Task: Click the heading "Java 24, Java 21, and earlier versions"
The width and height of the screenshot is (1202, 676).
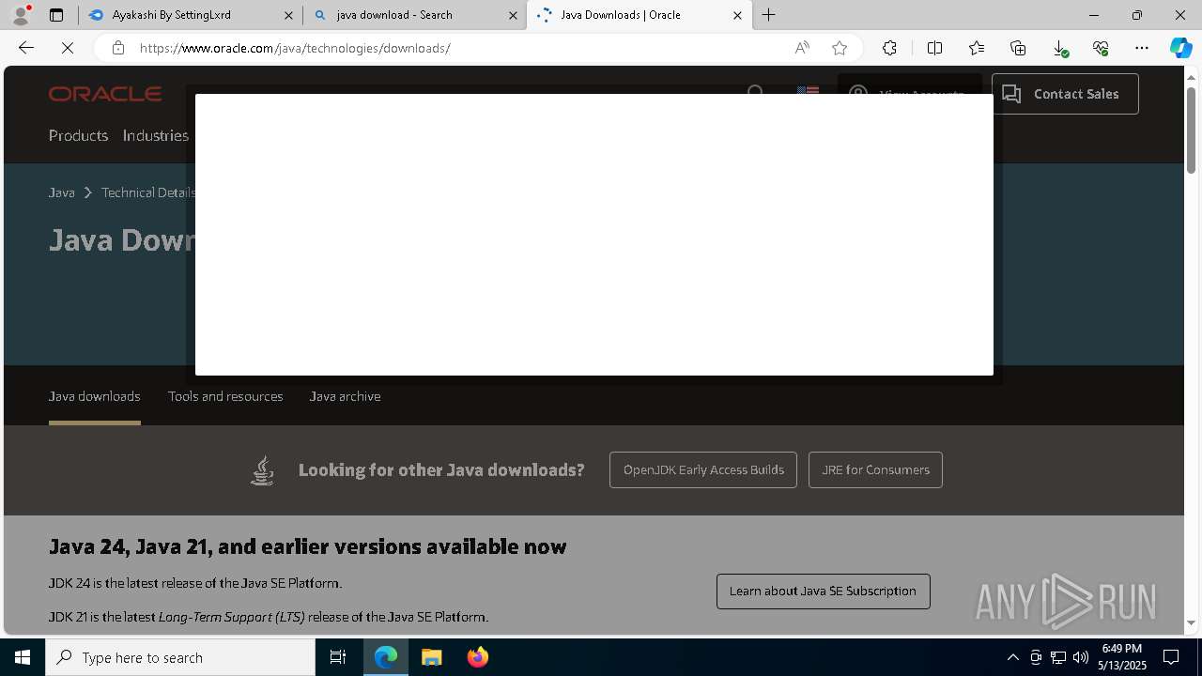Action: coord(307,546)
